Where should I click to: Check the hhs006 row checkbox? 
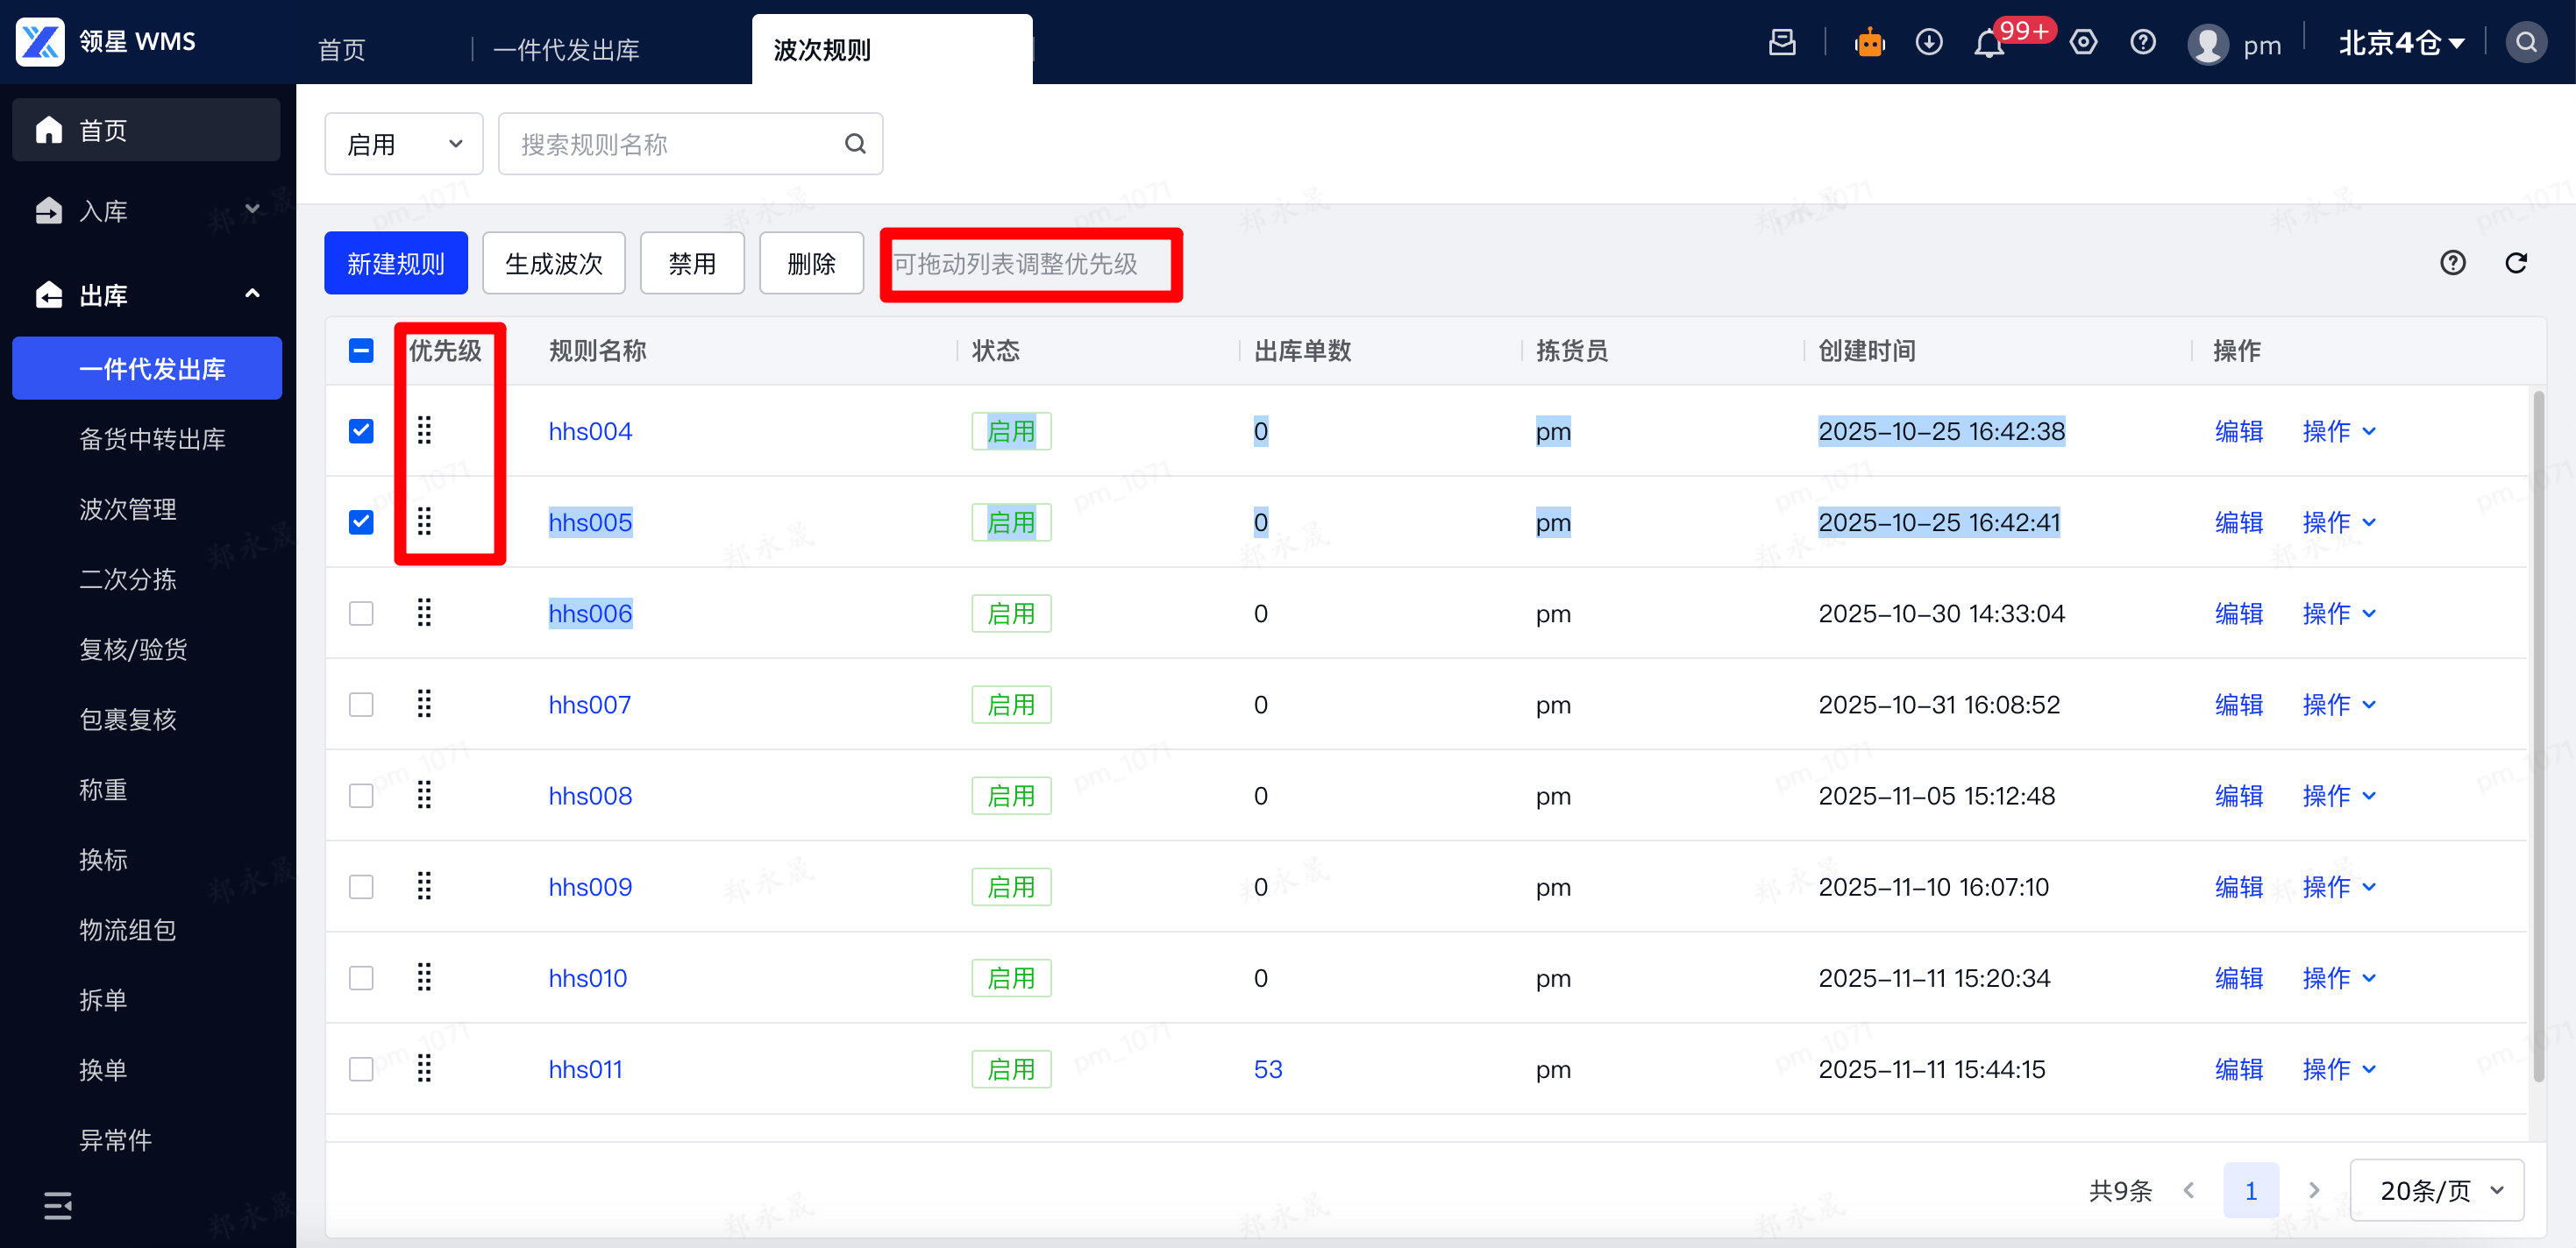(x=361, y=613)
